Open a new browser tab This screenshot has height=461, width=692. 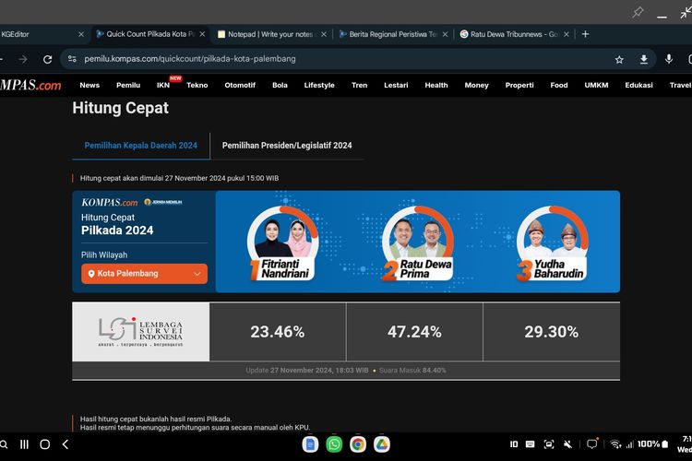point(585,34)
